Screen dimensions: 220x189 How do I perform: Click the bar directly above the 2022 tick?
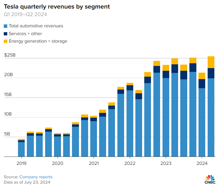point(130,120)
